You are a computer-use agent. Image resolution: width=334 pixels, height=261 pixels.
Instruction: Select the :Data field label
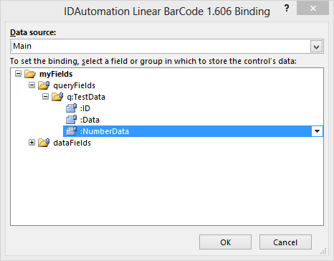tap(90, 120)
